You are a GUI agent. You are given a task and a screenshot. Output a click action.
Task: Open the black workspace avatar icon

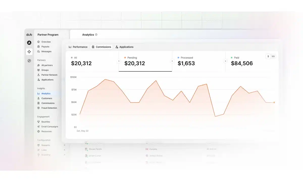pyautogui.click(x=29, y=43)
